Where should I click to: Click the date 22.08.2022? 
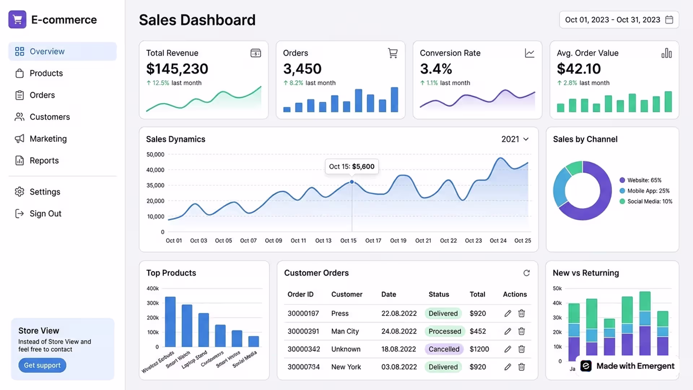[x=399, y=313]
